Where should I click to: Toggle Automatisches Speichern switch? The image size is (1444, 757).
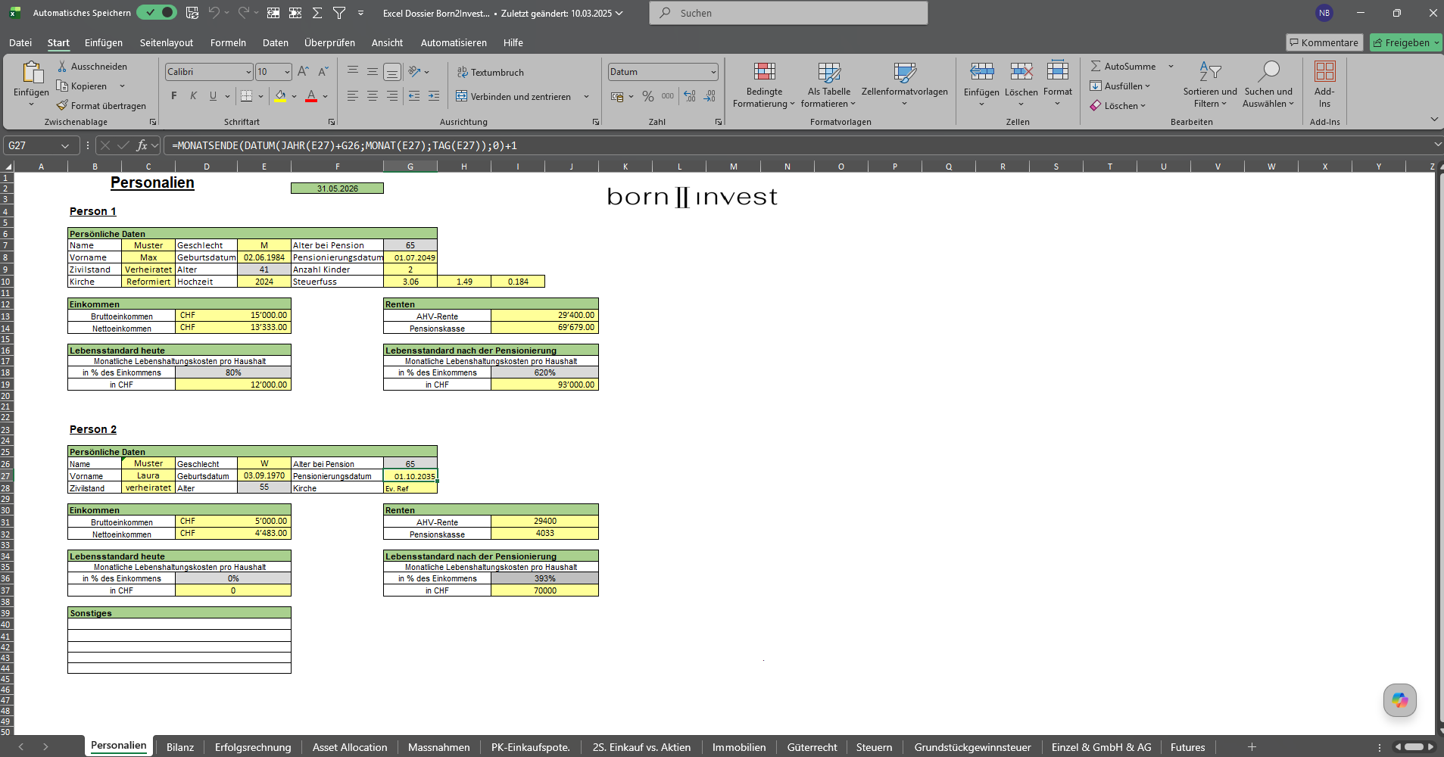(x=157, y=13)
